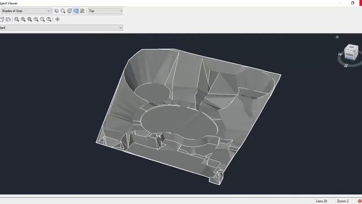Screen dimensions: 362x204
Task: Click the Zoom In plus magnifier
Action: point(36,19)
